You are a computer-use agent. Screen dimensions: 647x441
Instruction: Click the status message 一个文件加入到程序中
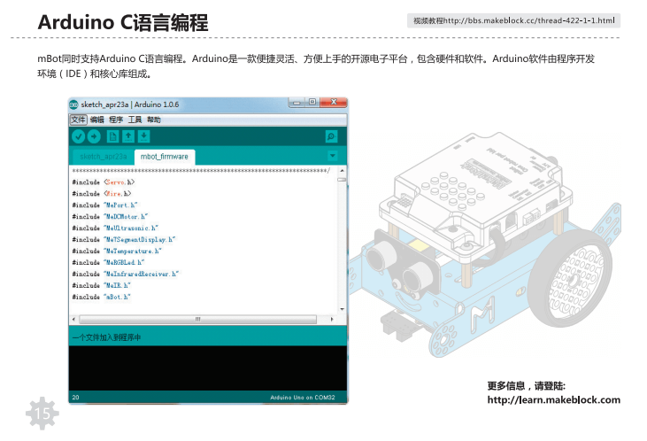click(106, 337)
